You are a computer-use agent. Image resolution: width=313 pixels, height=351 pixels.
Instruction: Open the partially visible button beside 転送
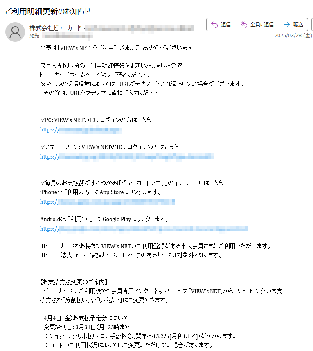312,25
